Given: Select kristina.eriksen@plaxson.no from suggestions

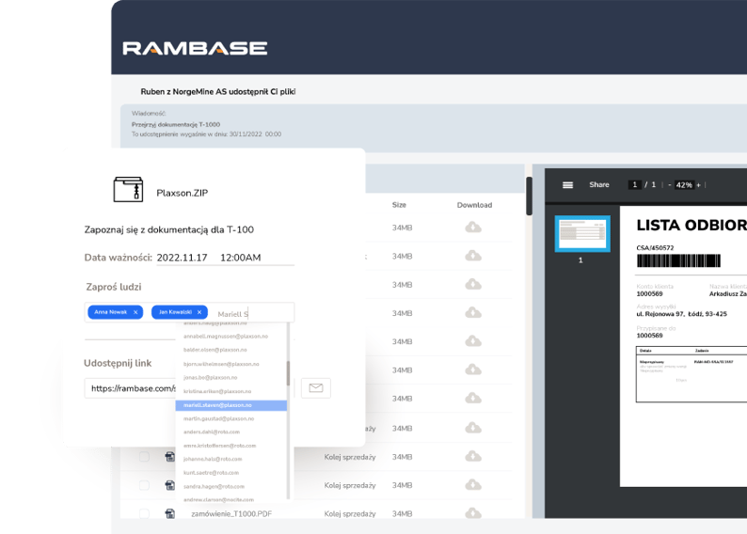Looking at the screenshot, I should pos(217,391).
